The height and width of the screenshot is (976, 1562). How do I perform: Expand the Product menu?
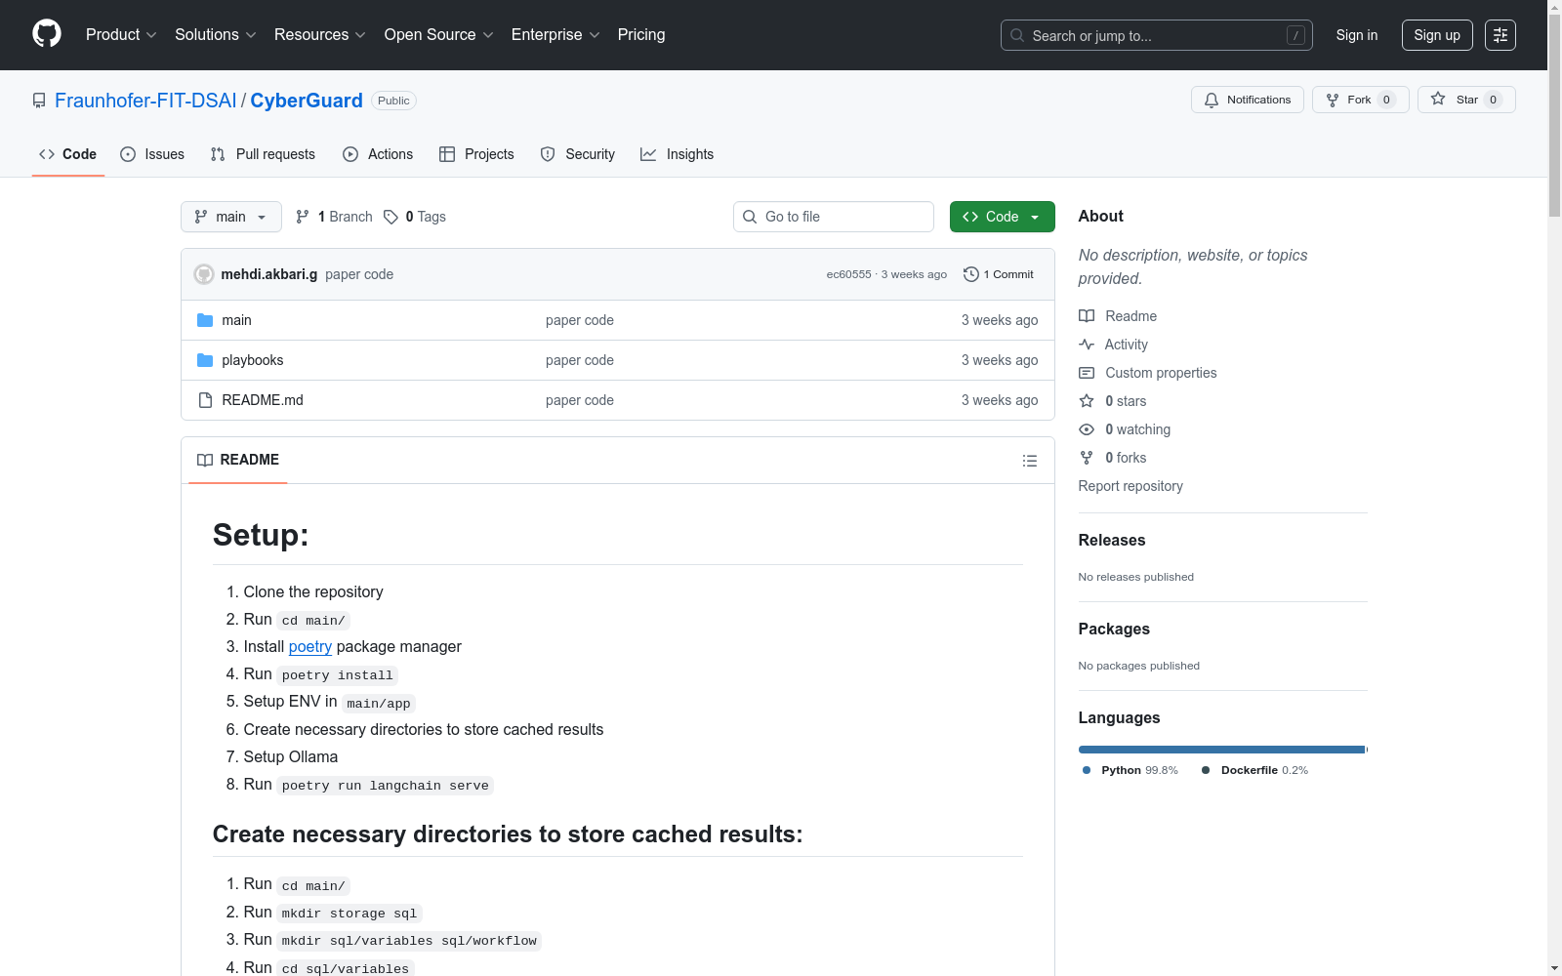point(121,35)
